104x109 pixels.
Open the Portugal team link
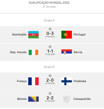(x=79, y=34)
